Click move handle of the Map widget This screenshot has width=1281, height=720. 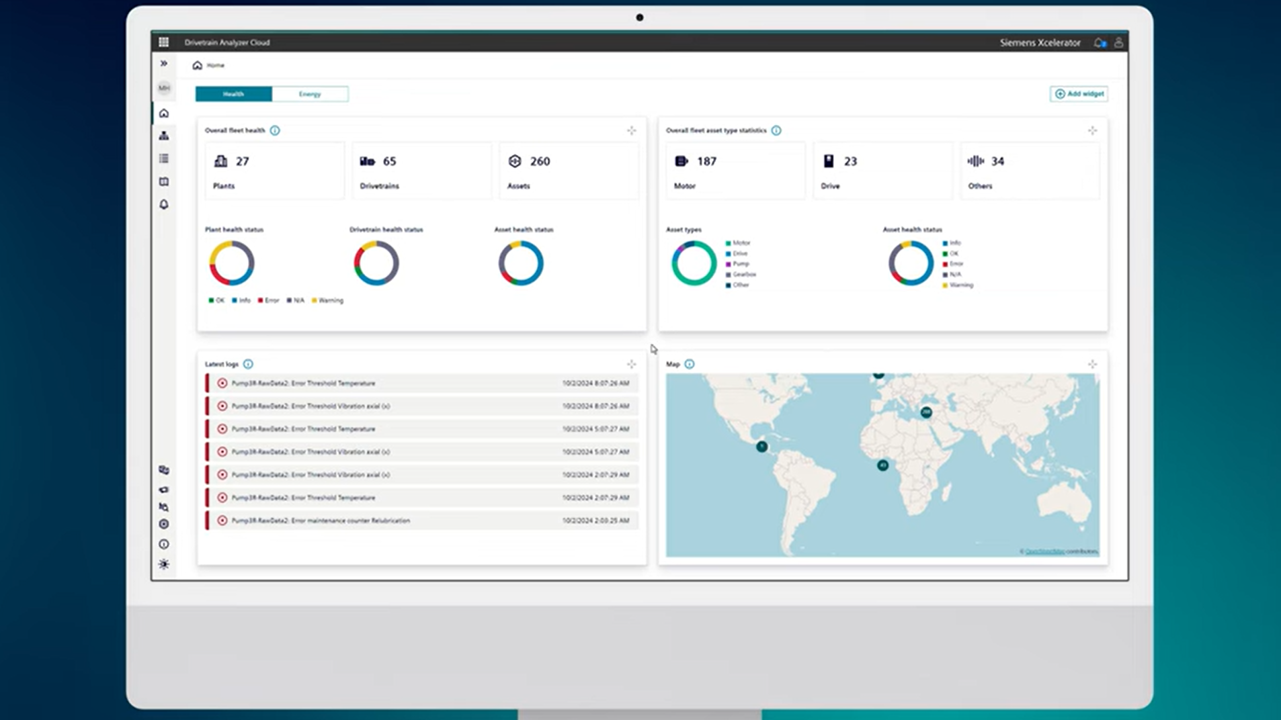1092,364
